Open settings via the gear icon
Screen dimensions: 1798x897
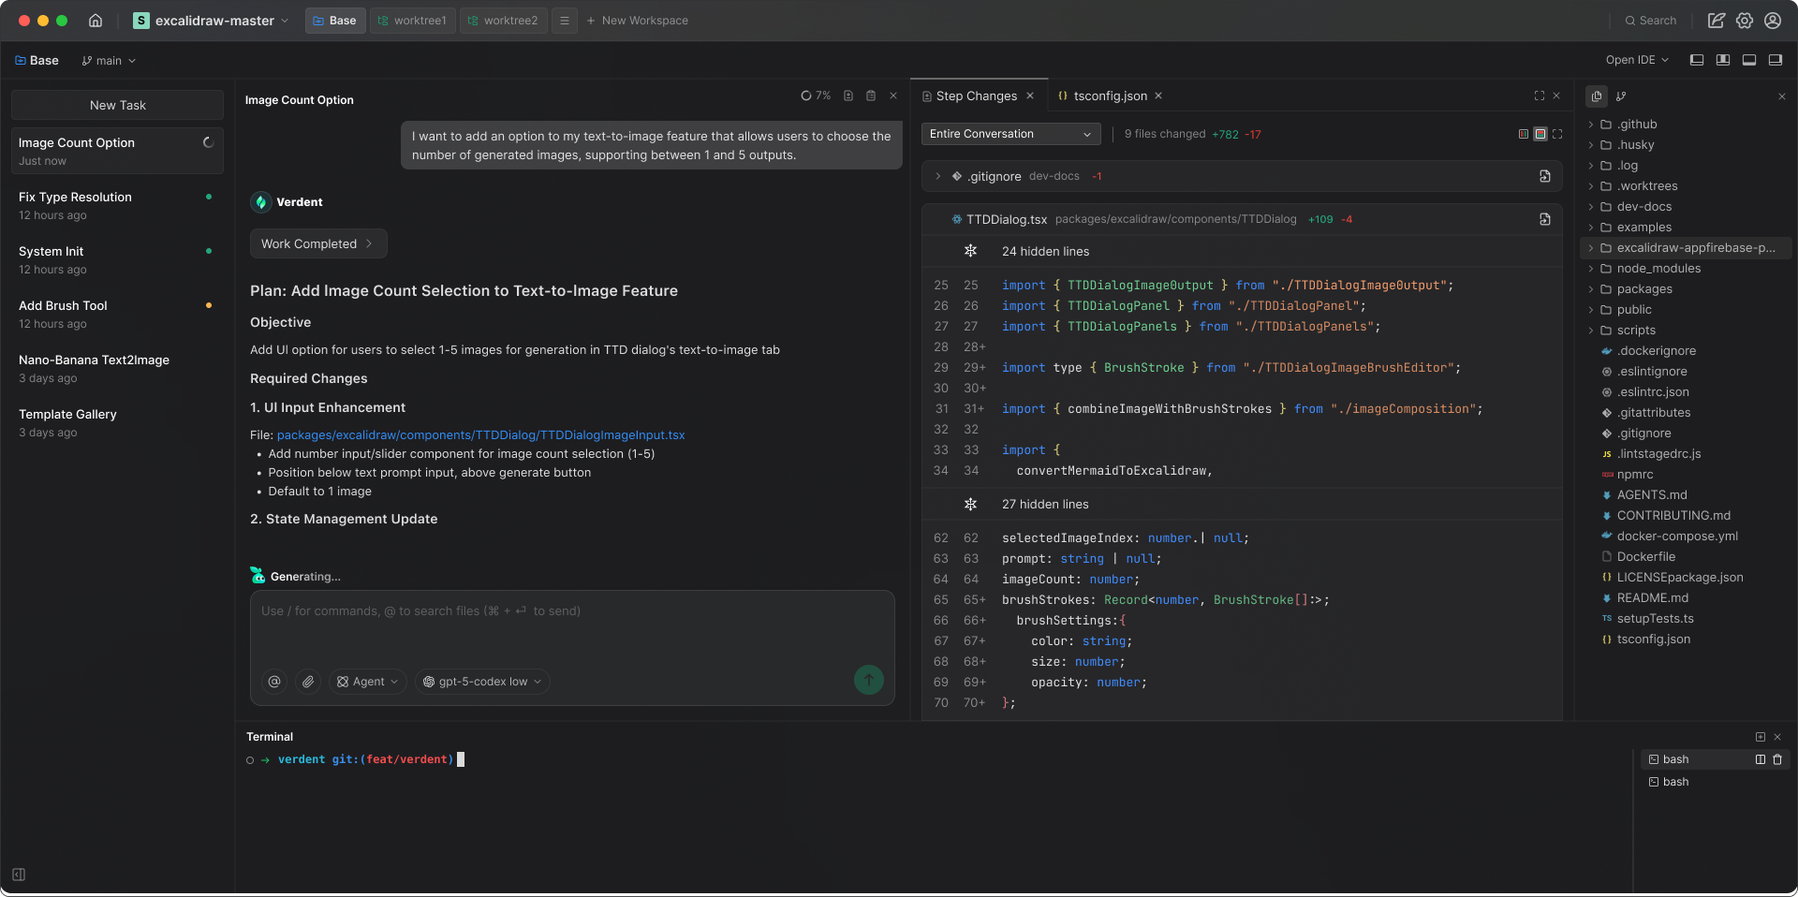pos(1745,21)
